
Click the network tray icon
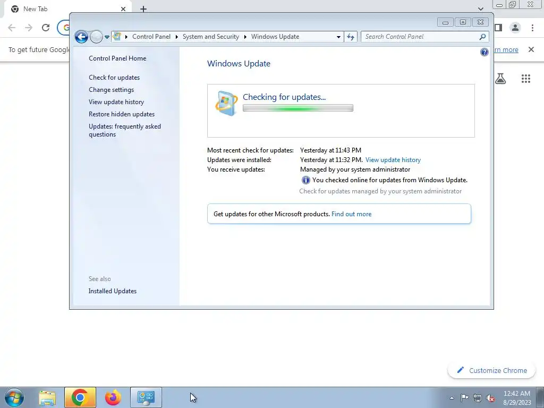click(x=478, y=398)
